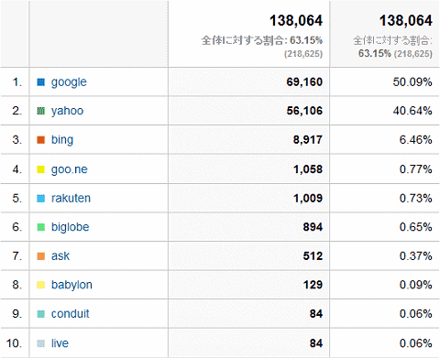
Task: Click the 40.64% percentage value
Action: pyautogui.click(x=412, y=111)
